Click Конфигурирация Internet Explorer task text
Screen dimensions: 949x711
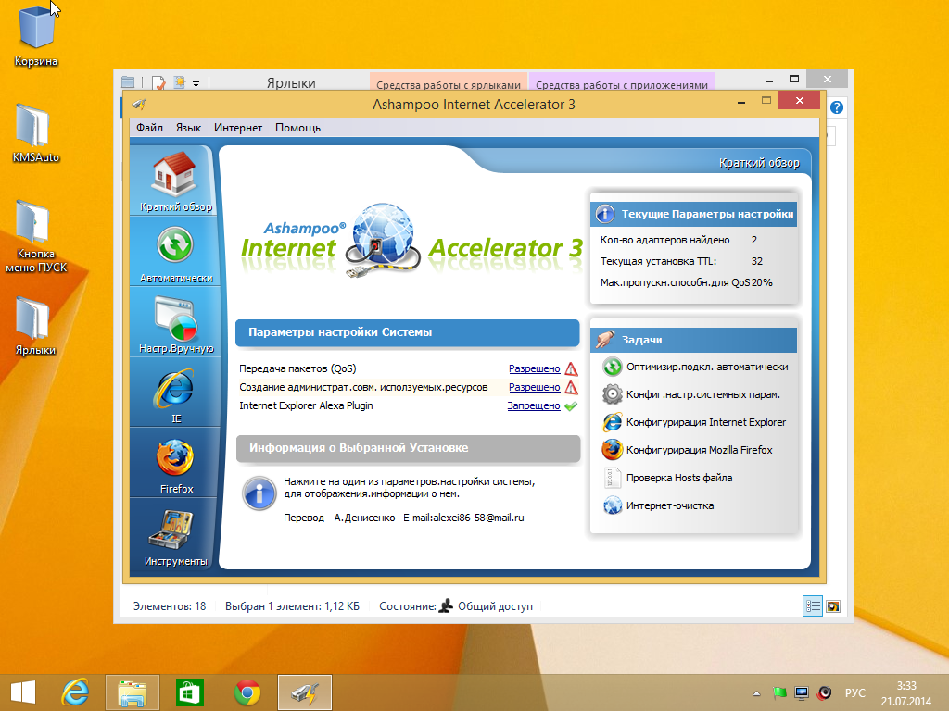click(705, 422)
